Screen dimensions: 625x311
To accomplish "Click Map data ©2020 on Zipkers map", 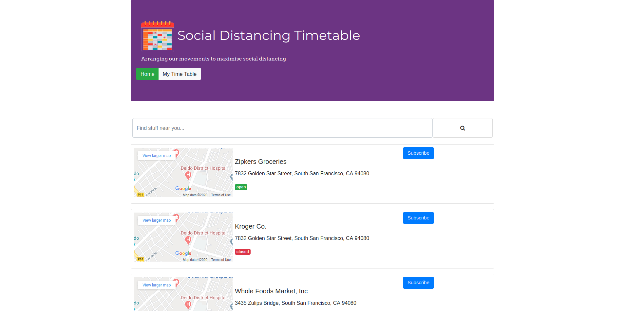I will coord(195,195).
